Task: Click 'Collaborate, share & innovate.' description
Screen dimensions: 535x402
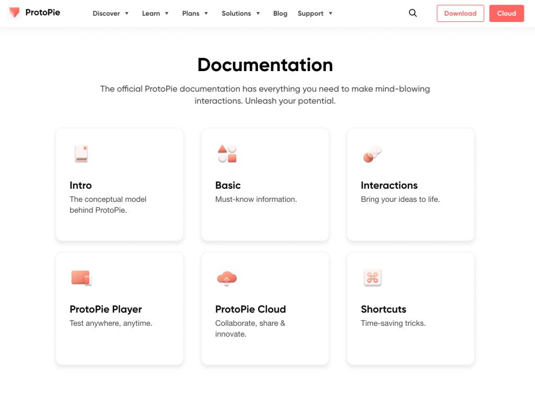Action: [250, 329]
